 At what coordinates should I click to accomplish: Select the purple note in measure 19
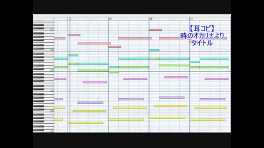(131, 99)
